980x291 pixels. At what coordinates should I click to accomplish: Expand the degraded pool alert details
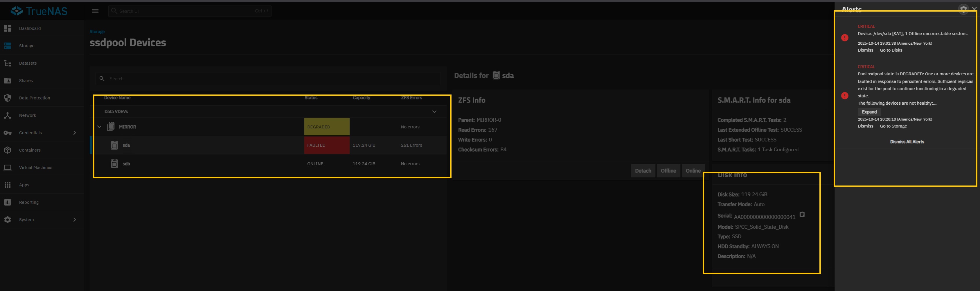click(x=869, y=112)
